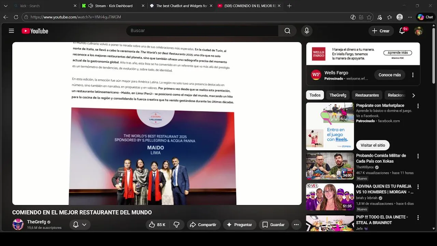Switch to Stream - Kick Dashboard tab
The image size is (437, 246).
click(x=113, y=6)
